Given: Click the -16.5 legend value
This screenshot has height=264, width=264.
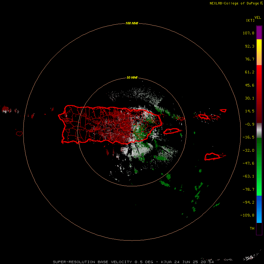Looking at the screenshot, I should pos(248,137).
